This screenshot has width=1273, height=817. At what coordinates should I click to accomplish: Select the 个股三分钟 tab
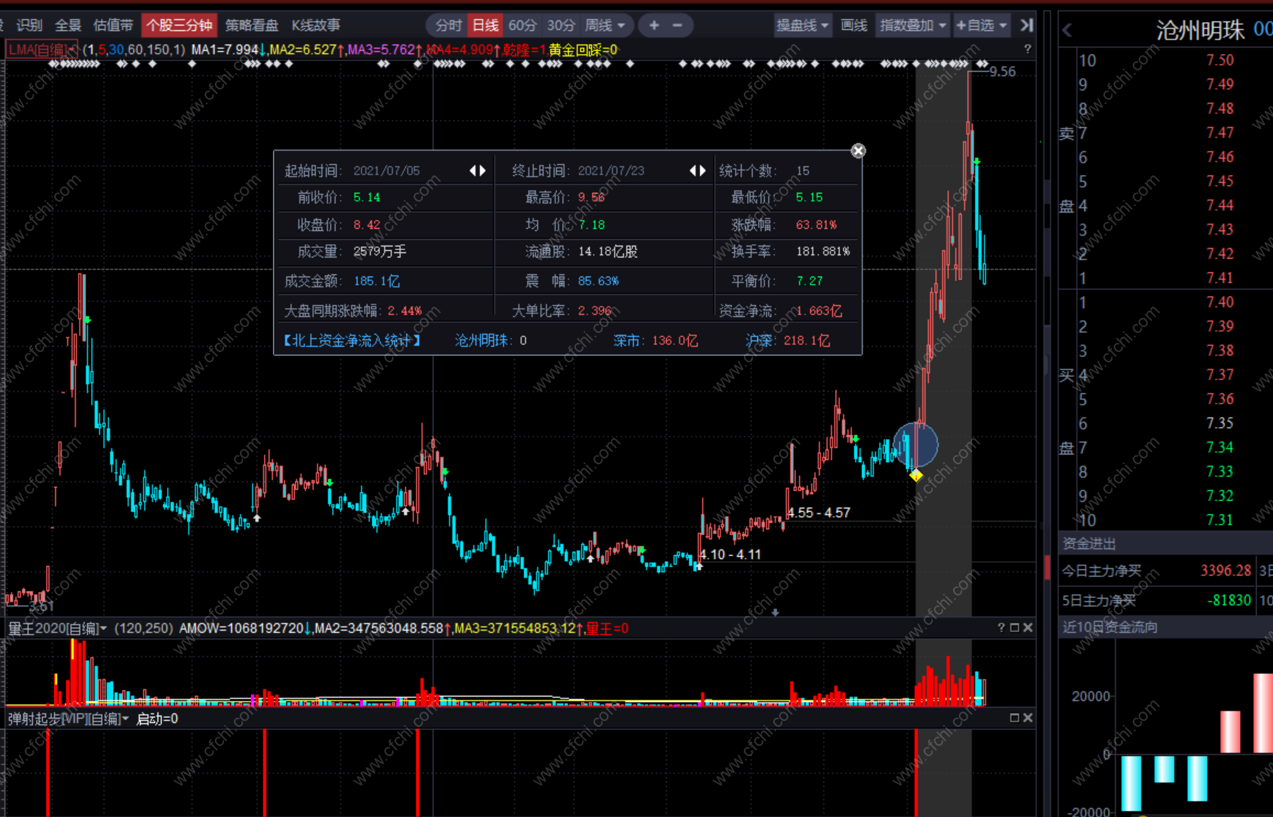179,25
